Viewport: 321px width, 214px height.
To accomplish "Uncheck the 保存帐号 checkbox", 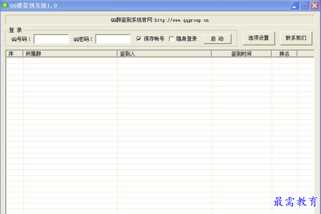I will [x=139, y=39].
